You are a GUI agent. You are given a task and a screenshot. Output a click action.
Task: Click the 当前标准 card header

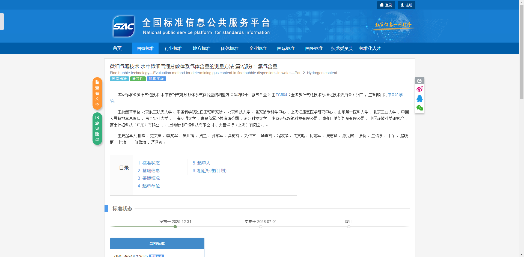click(x=157, y=243)
